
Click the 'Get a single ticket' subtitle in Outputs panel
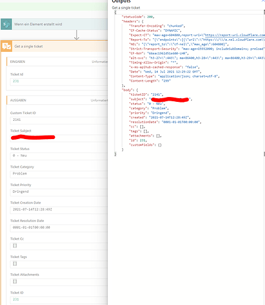tap(126, 8)
